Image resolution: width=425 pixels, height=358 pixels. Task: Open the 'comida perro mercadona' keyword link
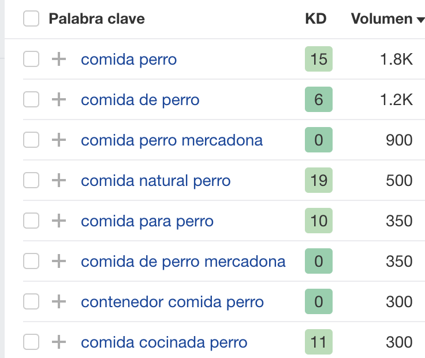172,140
